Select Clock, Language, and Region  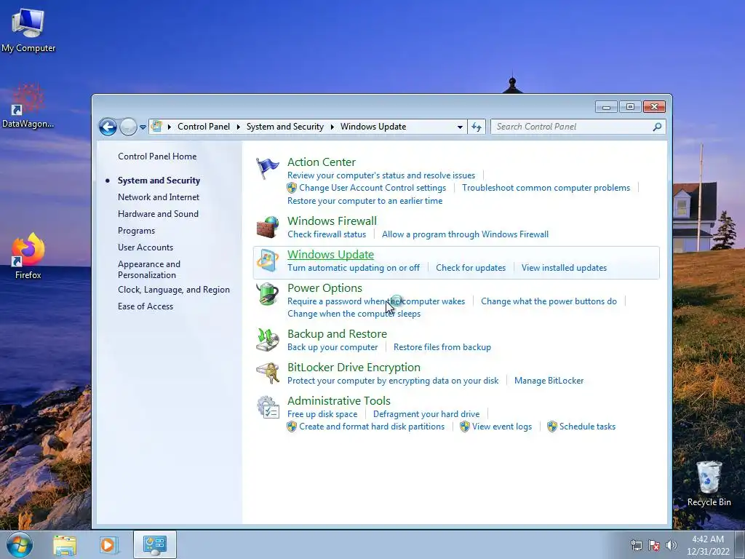(174, 290)
